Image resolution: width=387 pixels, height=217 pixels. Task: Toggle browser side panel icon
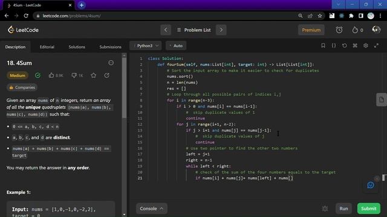361,16
